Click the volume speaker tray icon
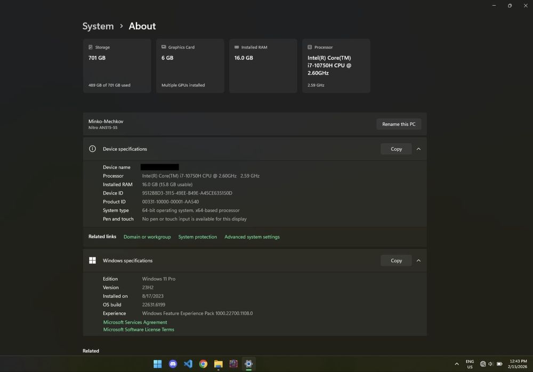The width and height of the screenshot is (533, 372). [490, 364]
